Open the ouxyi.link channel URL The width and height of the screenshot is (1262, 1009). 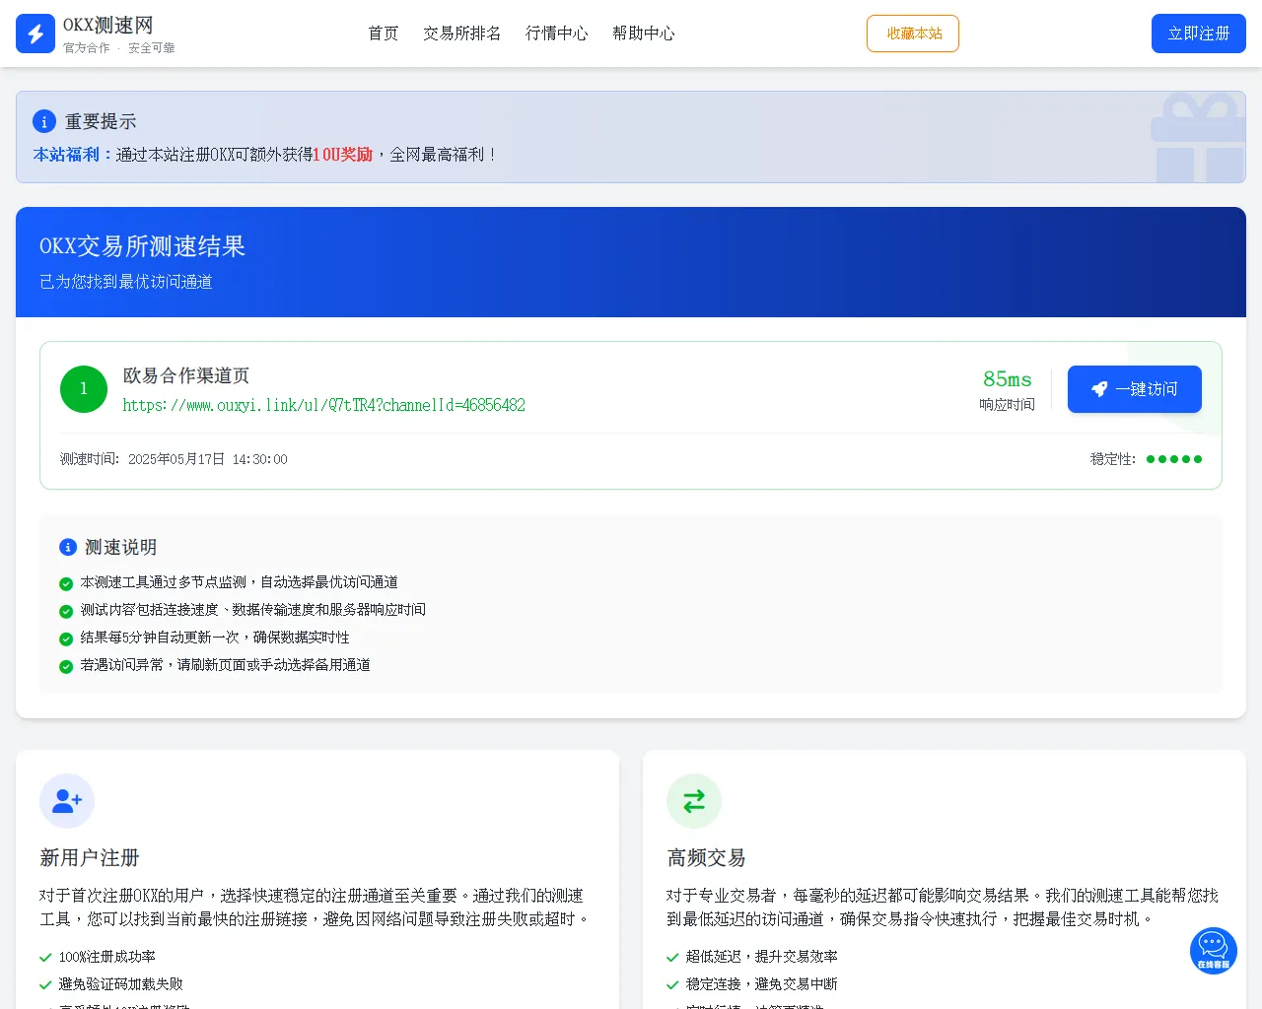pos(324,405)
